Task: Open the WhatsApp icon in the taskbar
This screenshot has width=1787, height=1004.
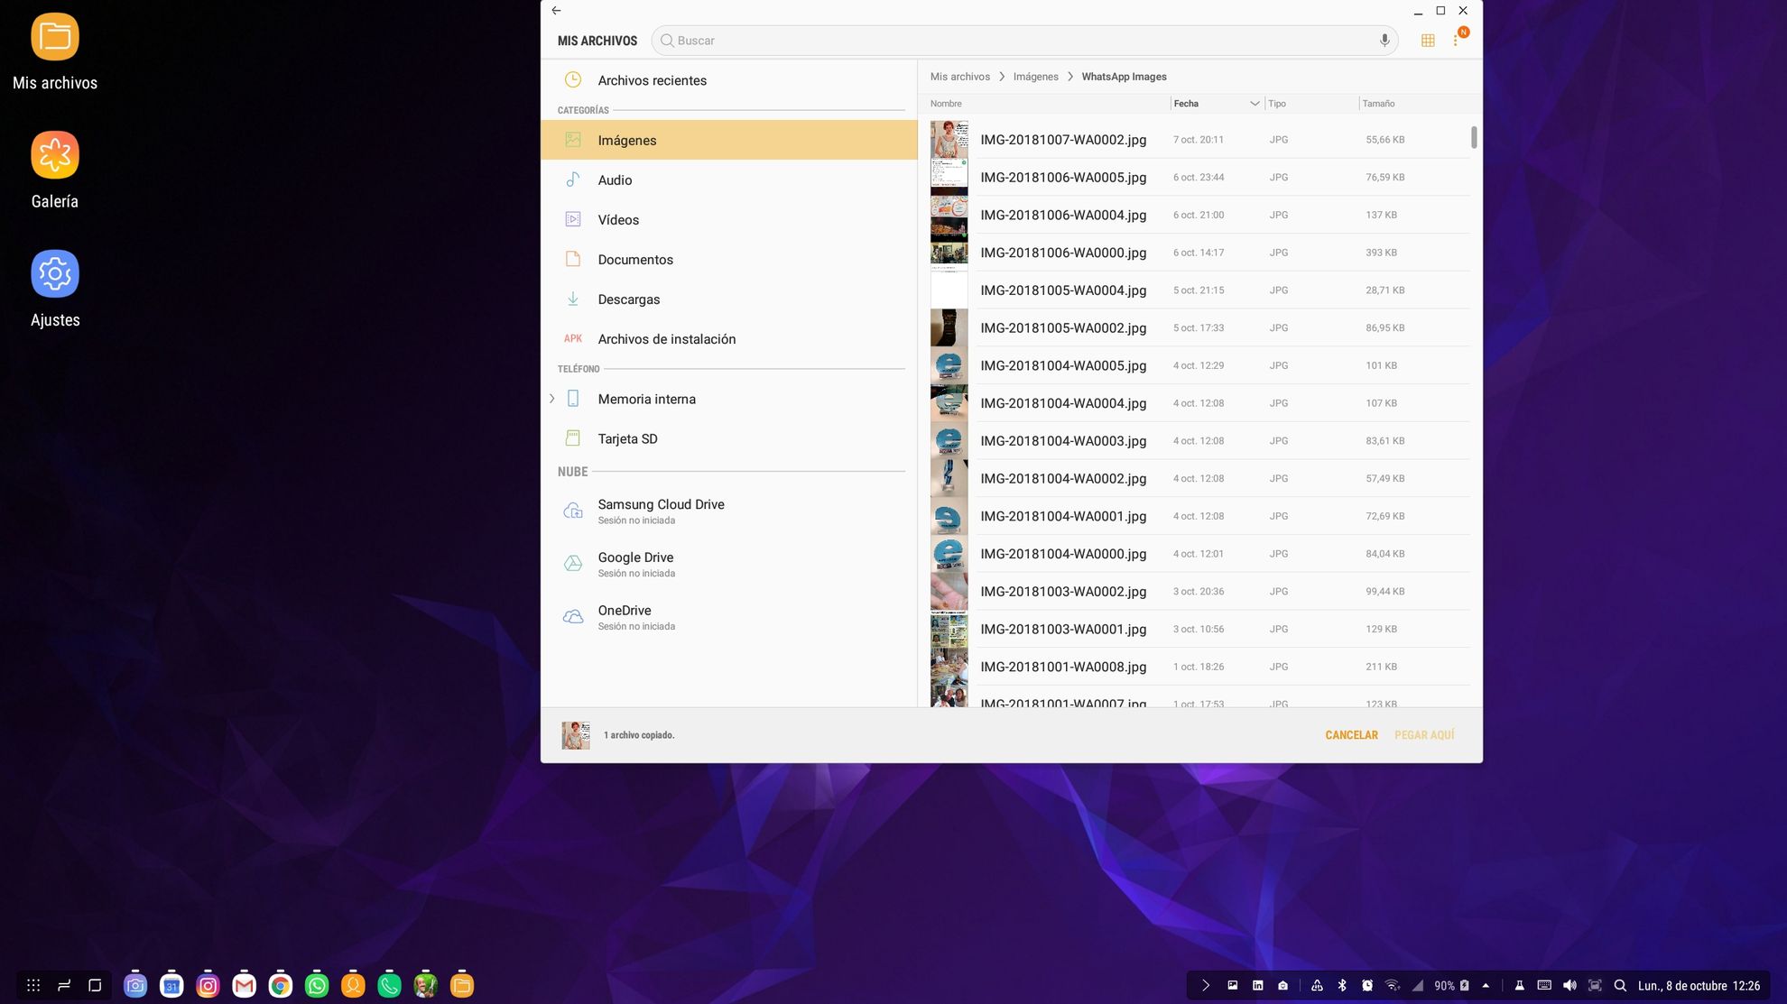Action: tap(317, 986)
